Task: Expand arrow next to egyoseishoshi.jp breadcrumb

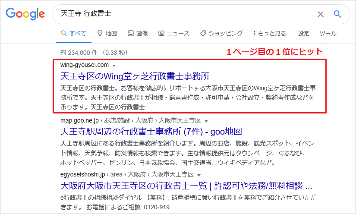Action: (x=199, y=175)
